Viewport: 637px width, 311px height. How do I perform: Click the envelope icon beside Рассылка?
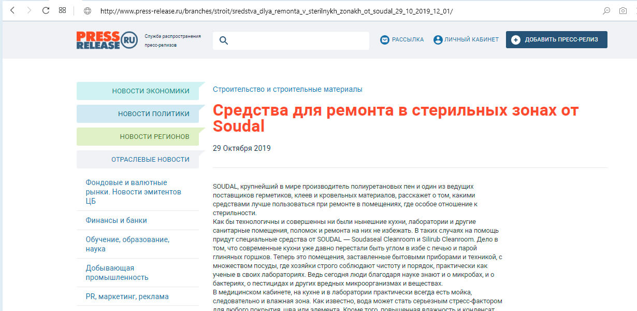[x=384, y=40]
